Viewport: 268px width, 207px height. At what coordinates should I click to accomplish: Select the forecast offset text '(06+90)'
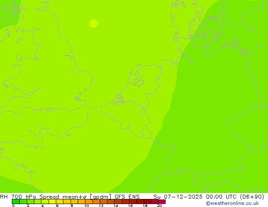click(x=252, y=197)
